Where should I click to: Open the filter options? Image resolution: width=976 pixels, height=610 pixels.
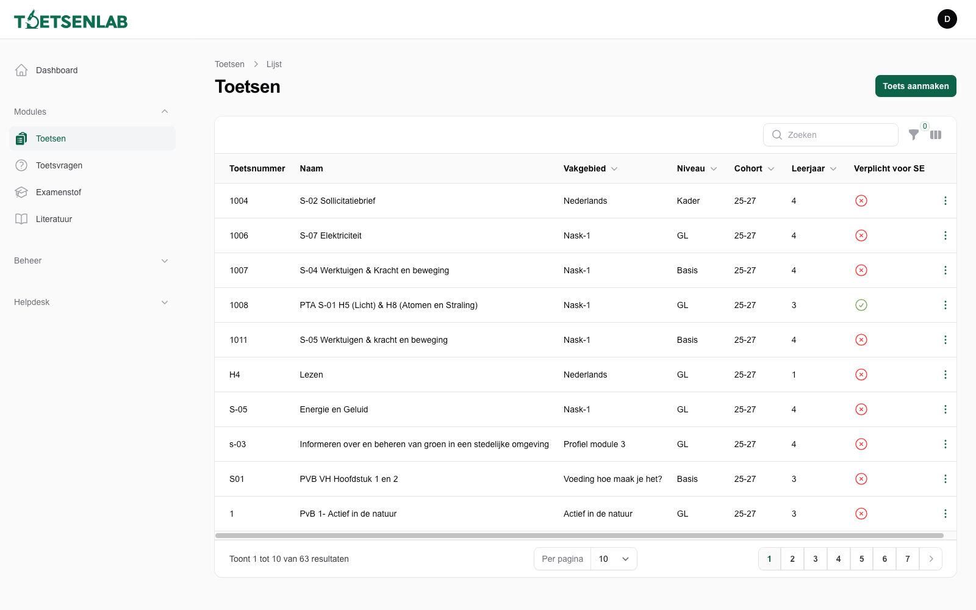point(914,135)
